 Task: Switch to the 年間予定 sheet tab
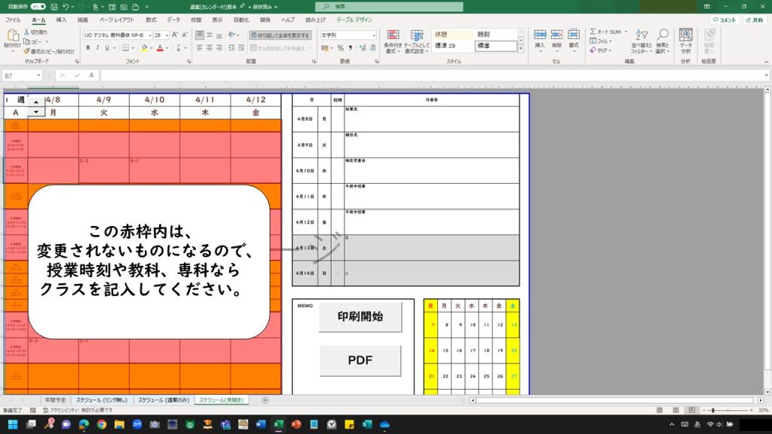55,400
